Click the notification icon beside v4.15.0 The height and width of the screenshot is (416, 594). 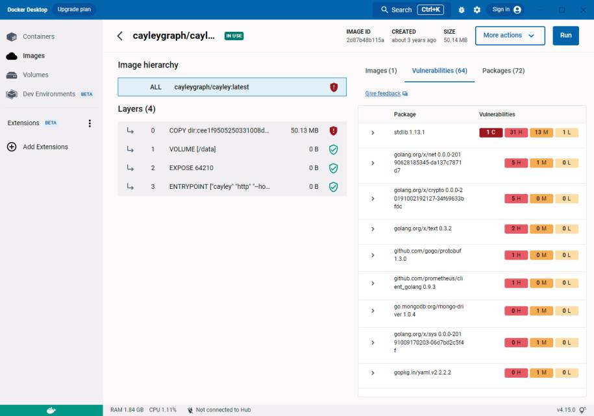pos(582,410)
